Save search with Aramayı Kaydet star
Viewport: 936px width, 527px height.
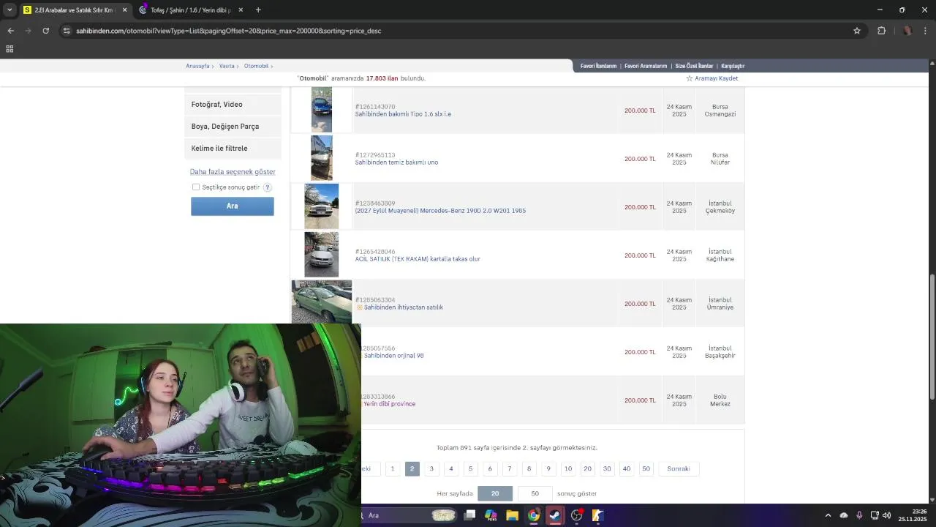tap(712, 78)
